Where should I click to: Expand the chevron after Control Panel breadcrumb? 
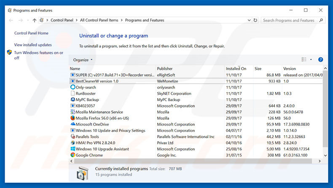pos(76,20)
